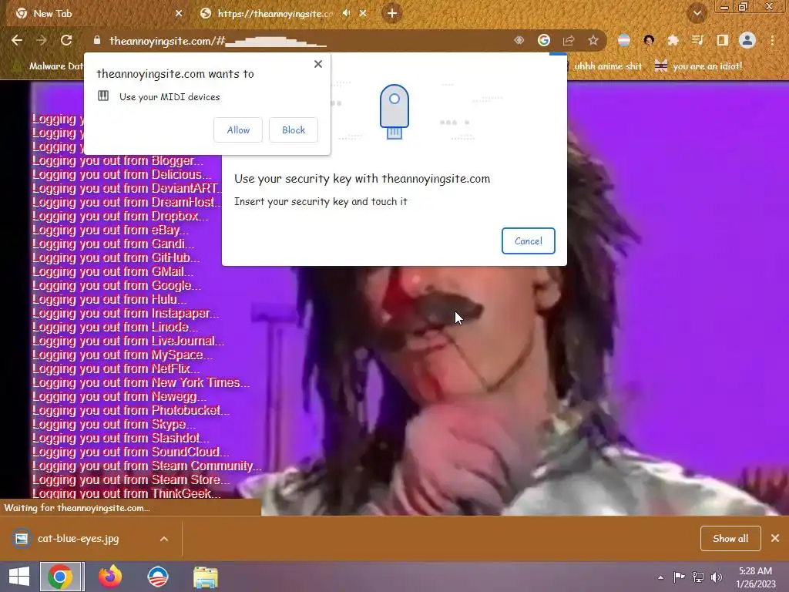Image resolution: width=789 pixels, height=592 pixels.
Task: Open the Obama logo taskbar app
Action: (x=158, y=577)
